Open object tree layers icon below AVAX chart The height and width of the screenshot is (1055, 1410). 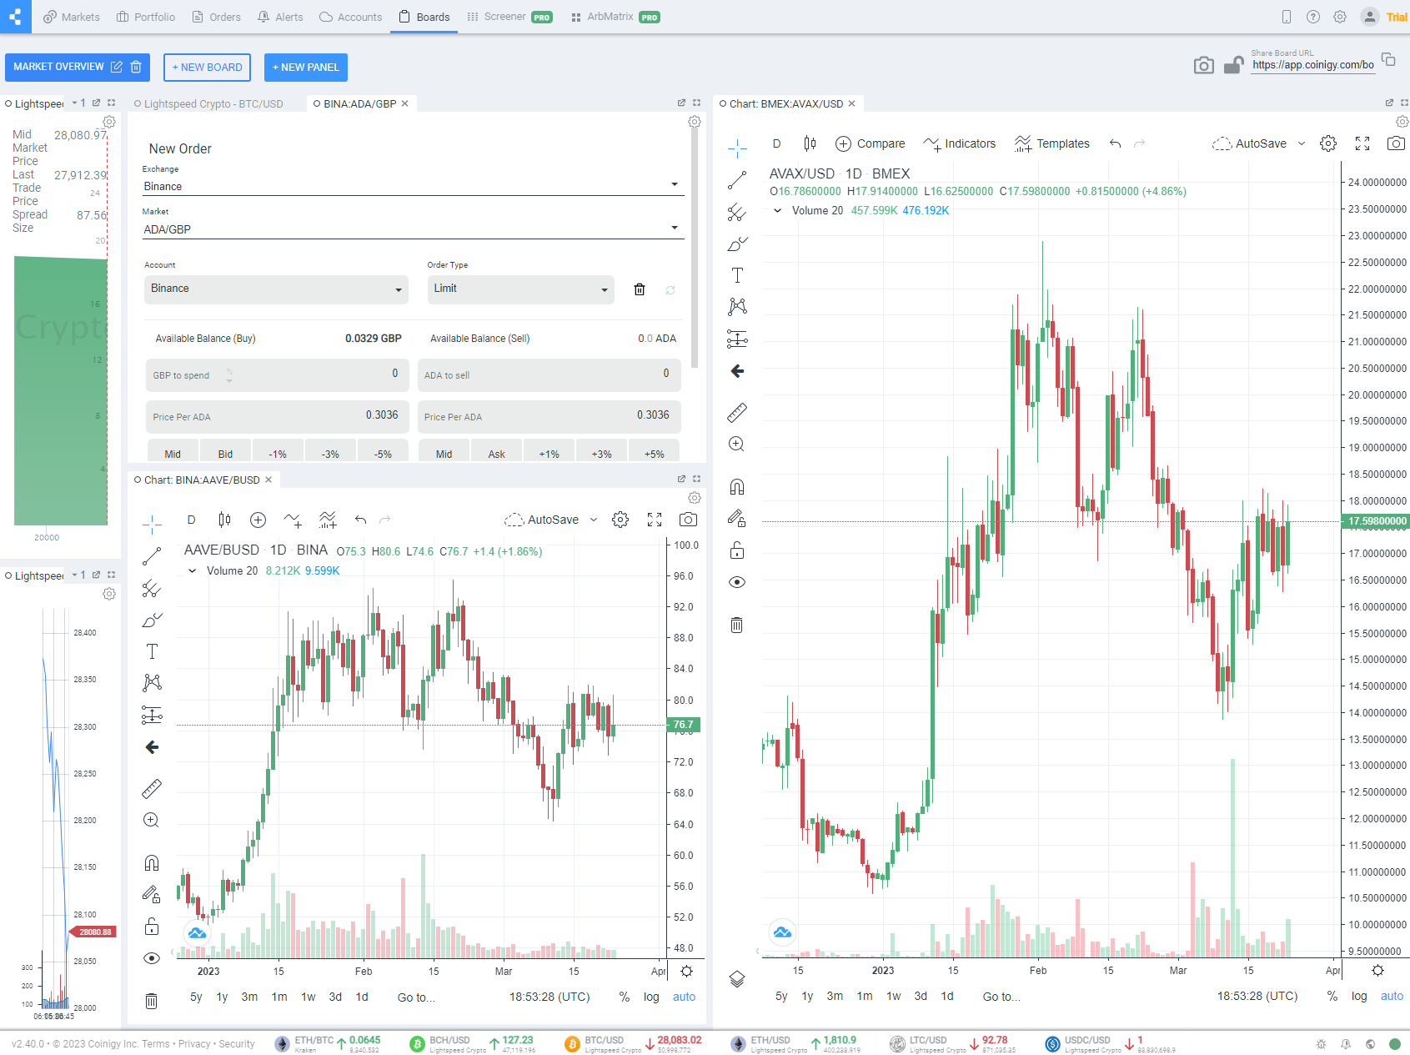pos(737,978)
